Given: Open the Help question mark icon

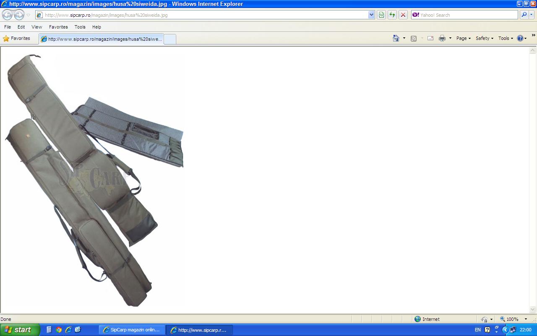Looking at the screenshot, I should pos(520,38).
